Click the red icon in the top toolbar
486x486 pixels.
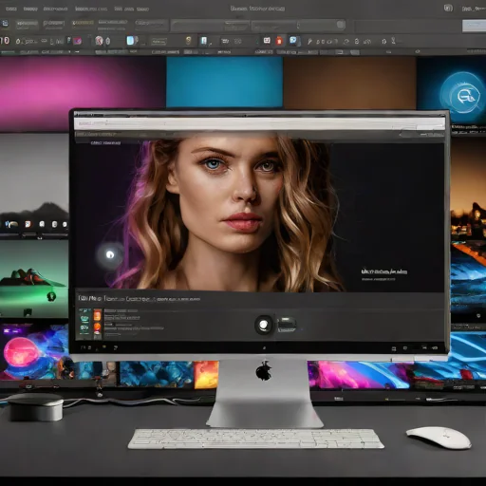(x=279, y=41)
